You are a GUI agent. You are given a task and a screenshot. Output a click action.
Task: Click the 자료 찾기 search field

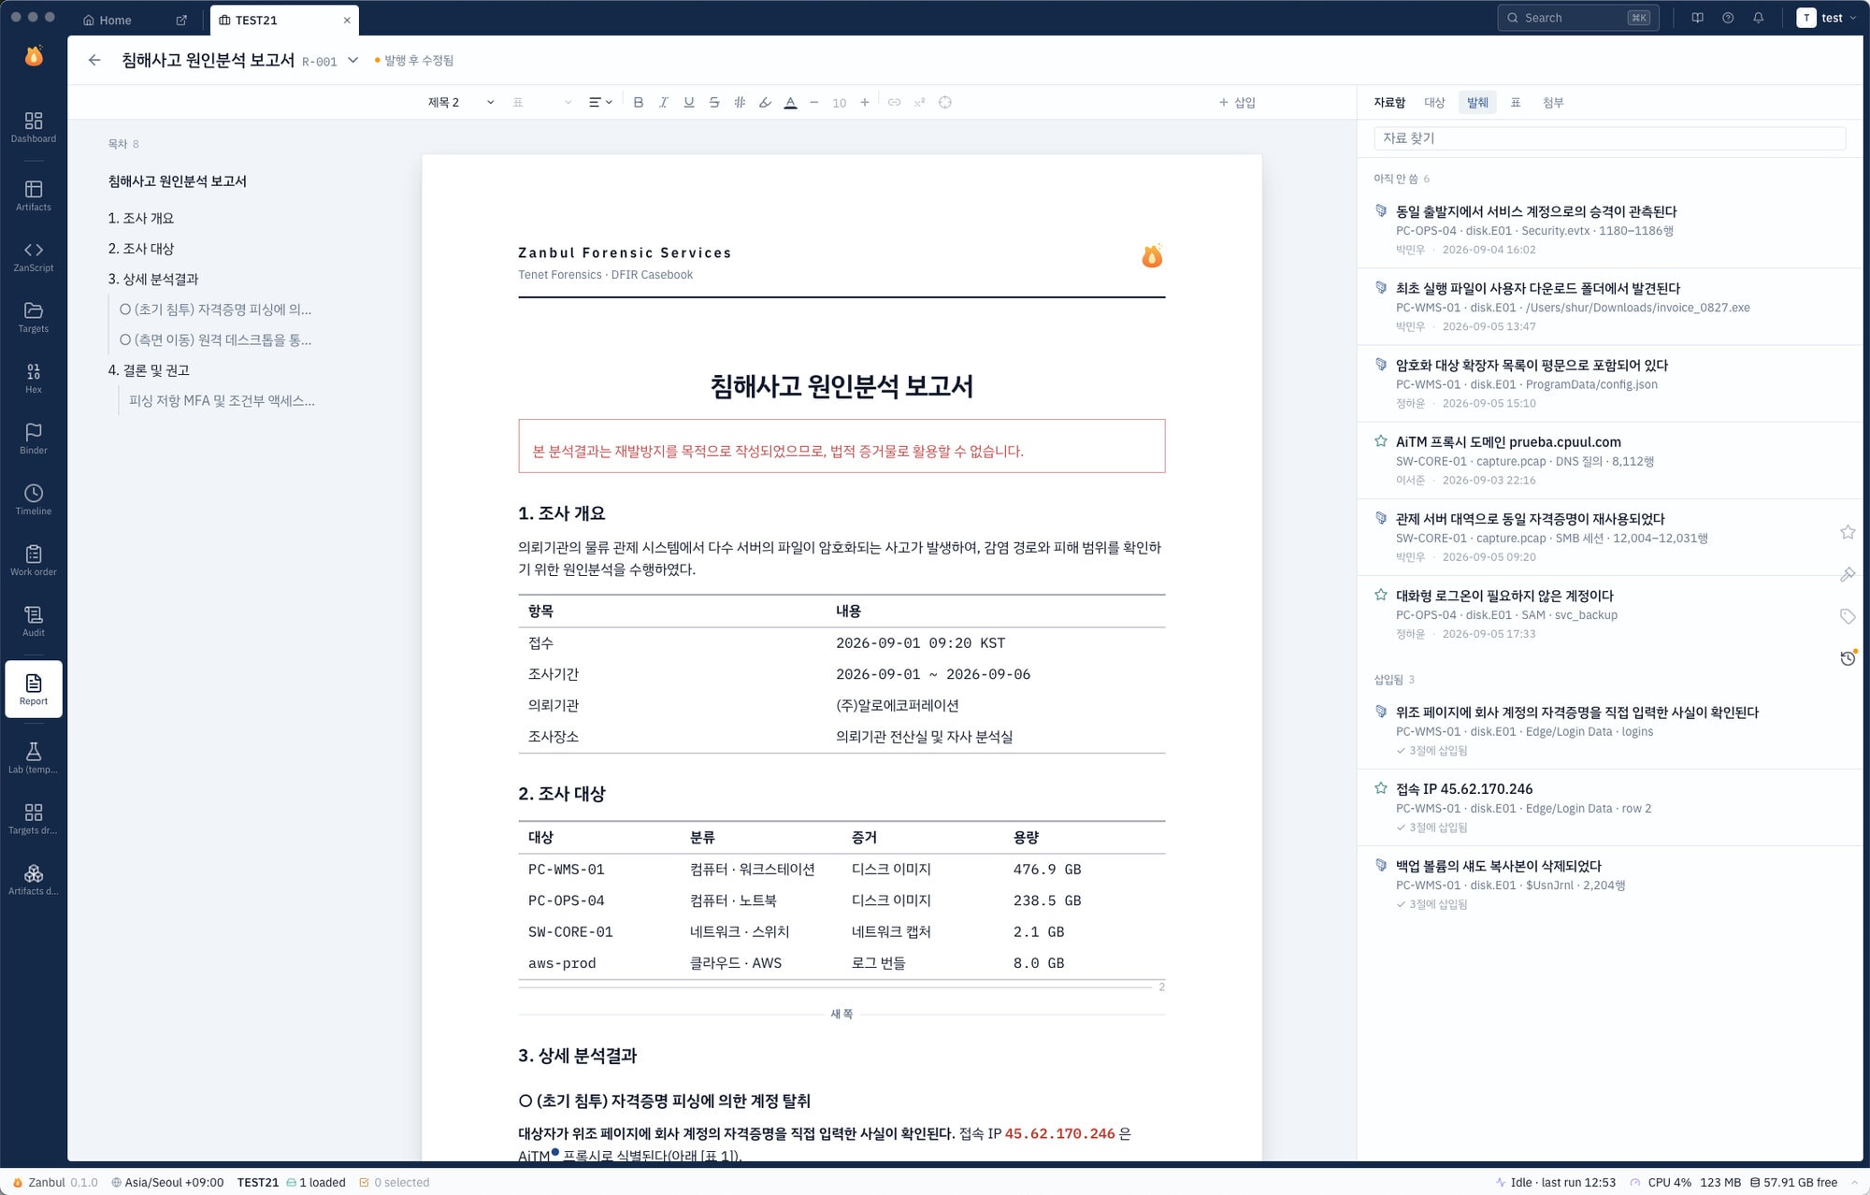pos(1609,137)
